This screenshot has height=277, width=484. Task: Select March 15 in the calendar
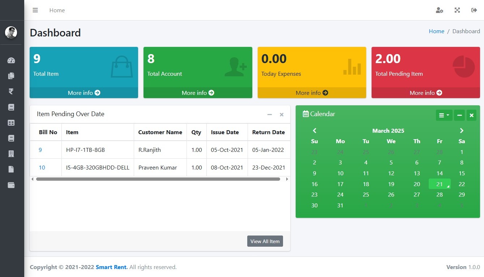tap(462, 173)
